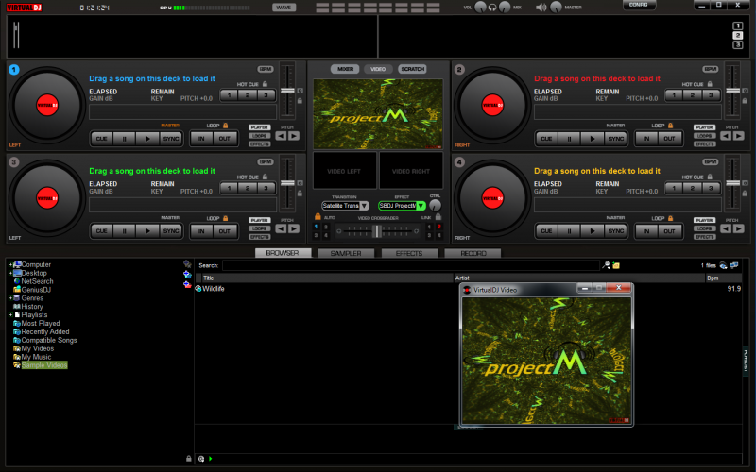Switch to the EFFECTS tab
Viewport: 756px width, 472px height.
point(409,253)
